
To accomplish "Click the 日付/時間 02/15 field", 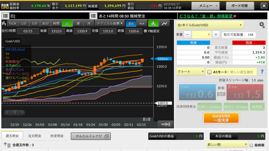I will pos(28,31).
